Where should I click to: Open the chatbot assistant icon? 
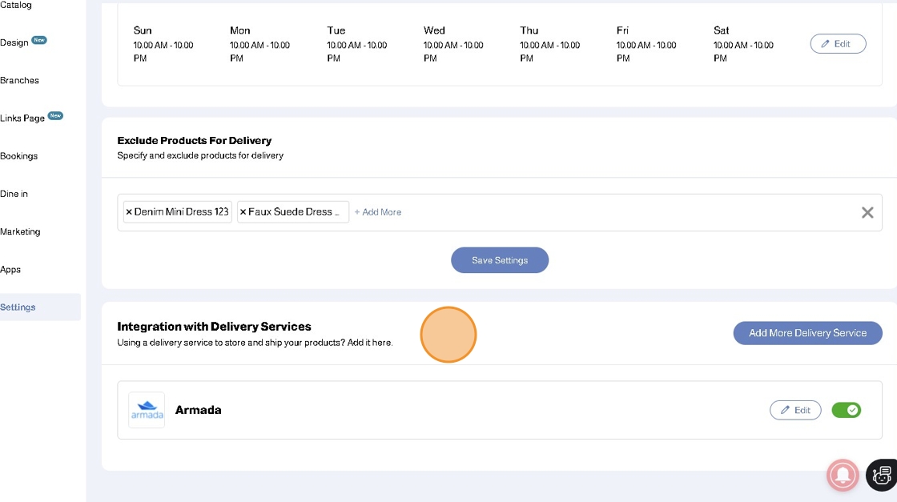[x=882, y=476]
